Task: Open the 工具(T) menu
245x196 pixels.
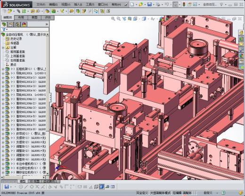Action: (90, 4)
